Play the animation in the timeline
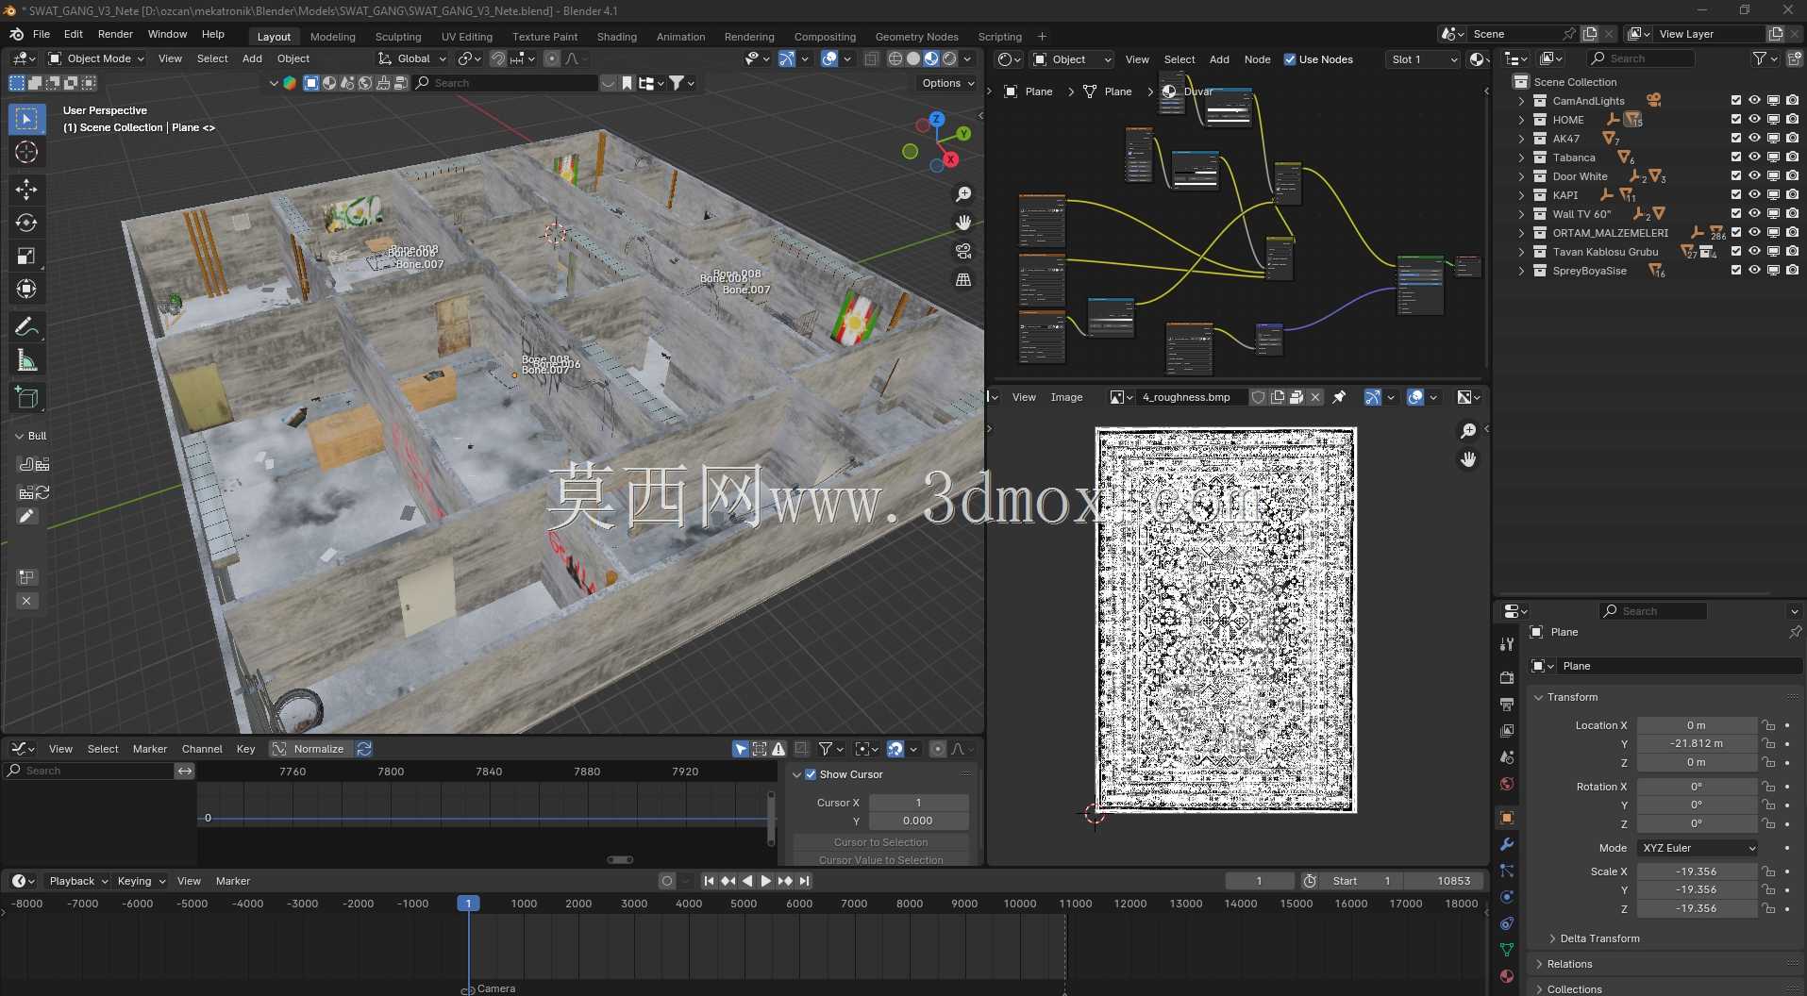The height and width of the screenshot is (996, 1807). pos(765,881)
